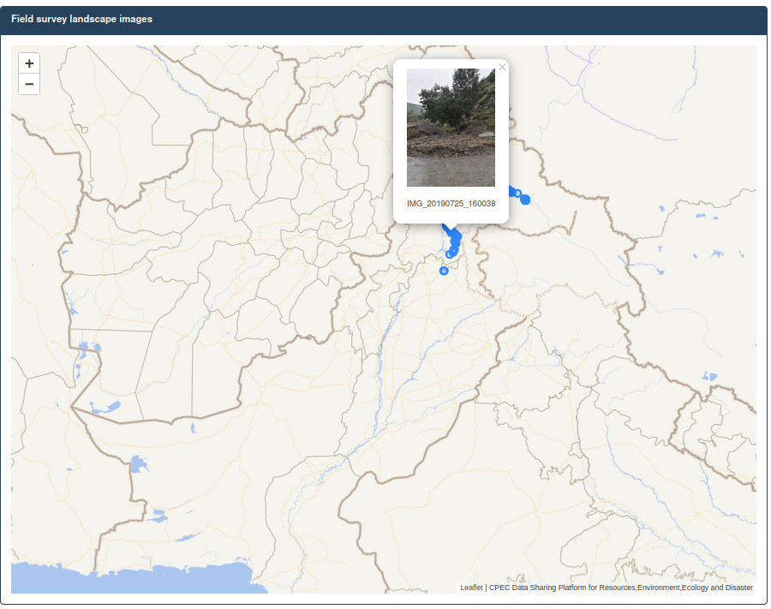
Task: Select the easternmost solid blue survey marker
Action: (525, 200)
